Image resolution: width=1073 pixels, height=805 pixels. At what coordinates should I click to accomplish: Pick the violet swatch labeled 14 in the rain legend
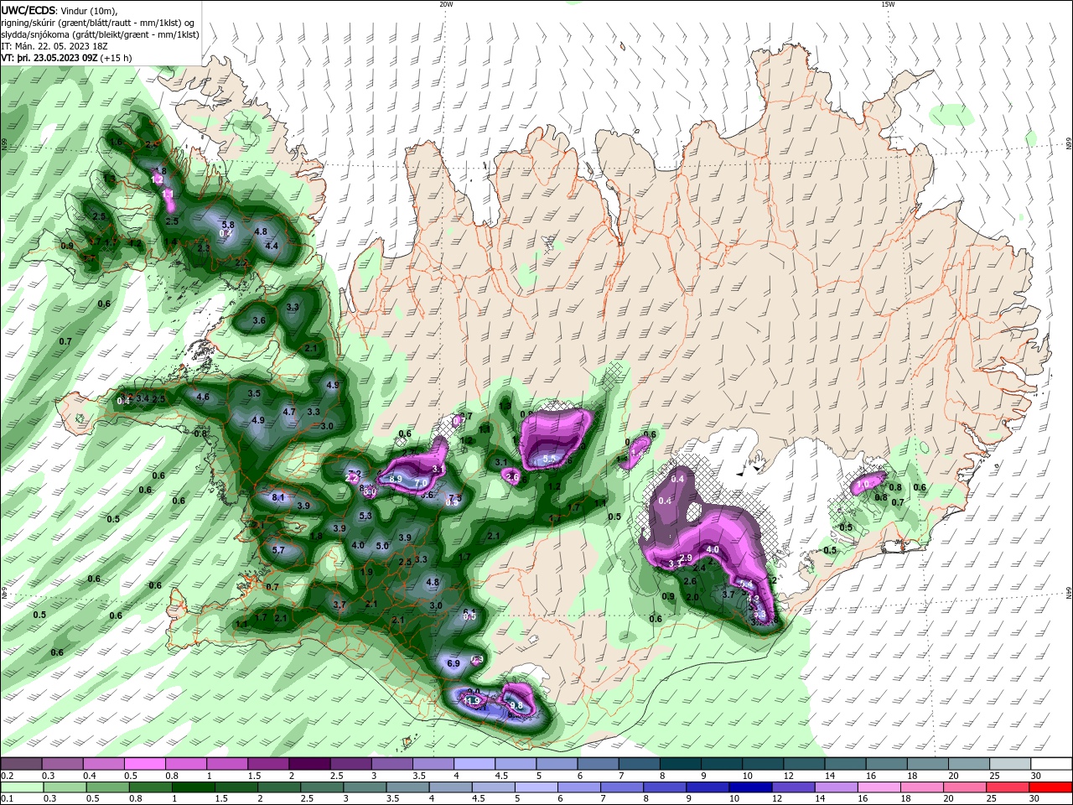click(x=836, y=787)
